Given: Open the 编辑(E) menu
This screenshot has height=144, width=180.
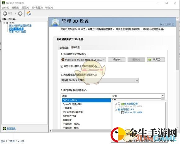Looking at the screenshot, I should click(15, 7).
